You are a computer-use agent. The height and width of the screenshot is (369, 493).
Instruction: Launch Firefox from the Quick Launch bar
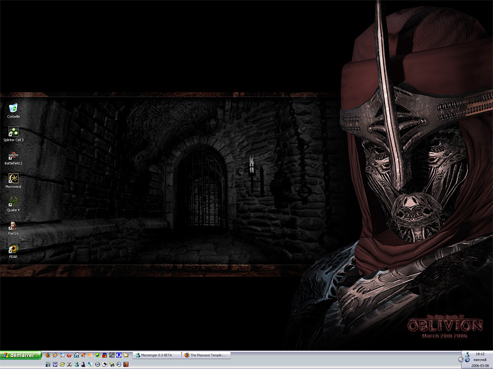[x=48, y=355]
